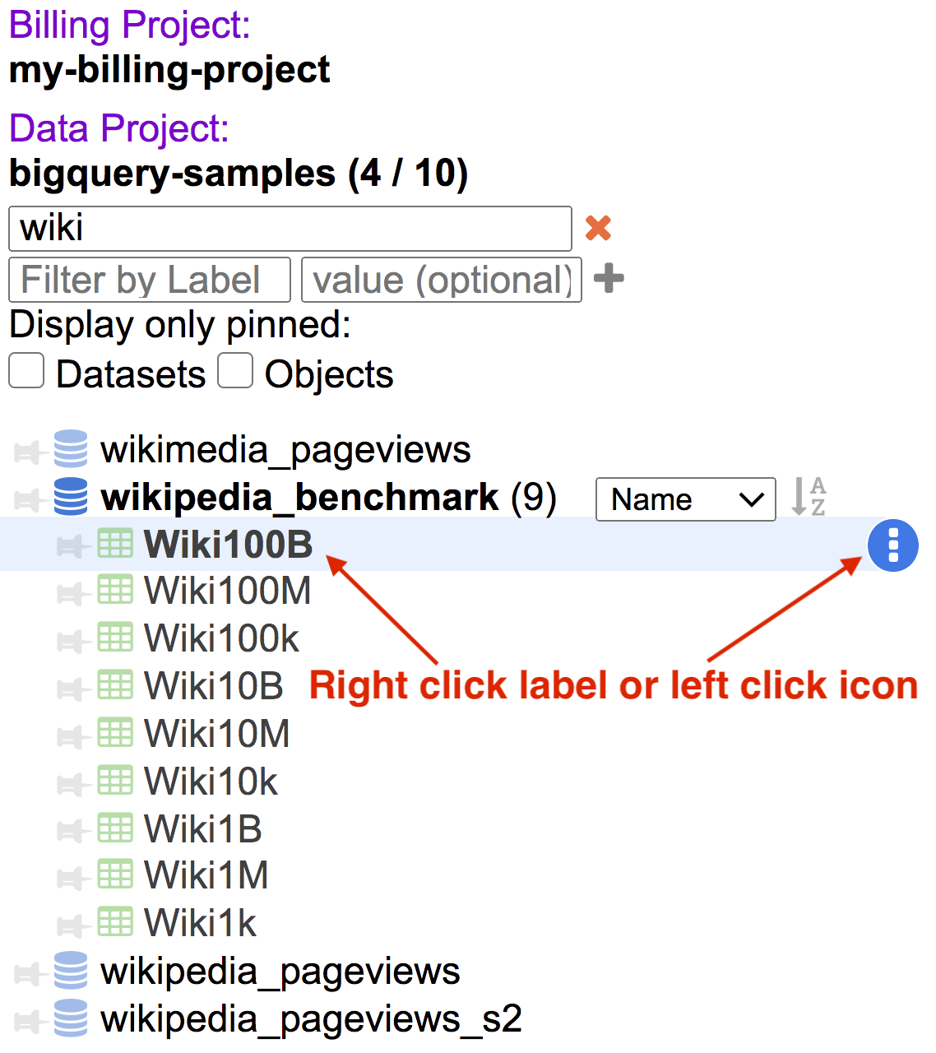Enable the pinned Datasets checkbox
936x1053 pixels.
27,371
